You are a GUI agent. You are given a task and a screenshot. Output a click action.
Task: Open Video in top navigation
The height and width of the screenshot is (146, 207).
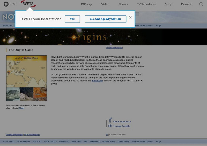[x=105, y=4]
